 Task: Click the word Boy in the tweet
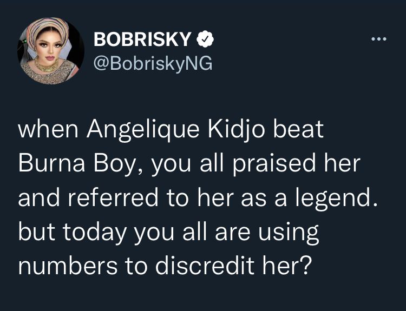point(118,166)
